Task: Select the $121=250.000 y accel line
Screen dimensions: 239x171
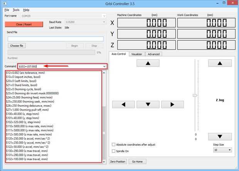Action: (28, 142)
